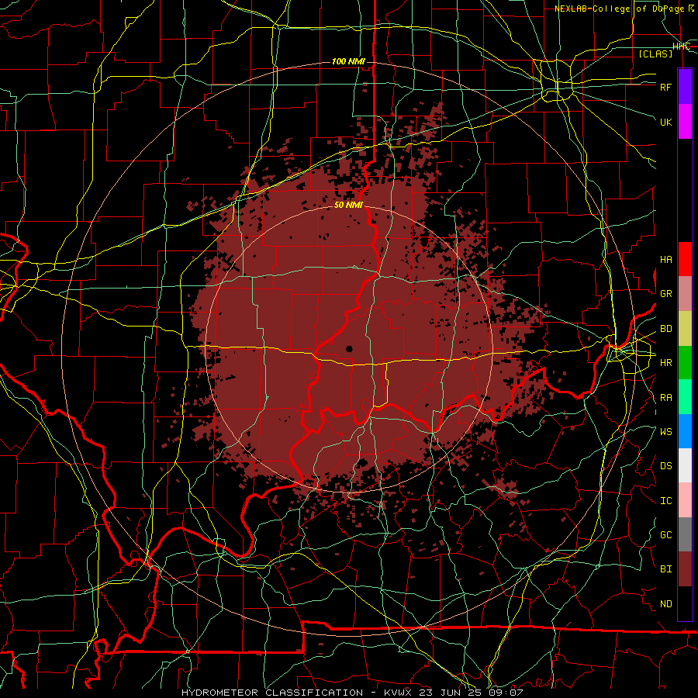
Task: Click the DS white legend block
Action: [x=685, y=465]
